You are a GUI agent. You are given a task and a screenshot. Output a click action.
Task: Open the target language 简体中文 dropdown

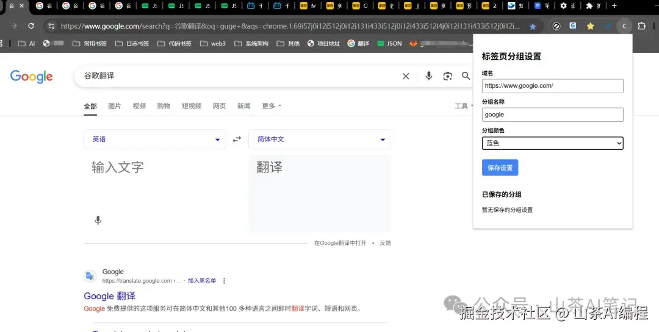tap(319, 140)
